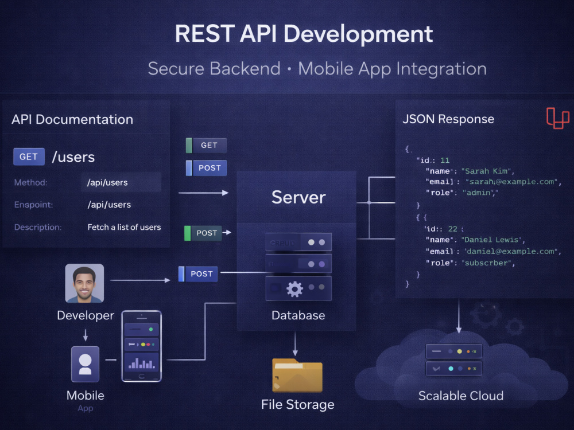
Task: Click 'Fetch a list of users' text
Action: (124, 227)
